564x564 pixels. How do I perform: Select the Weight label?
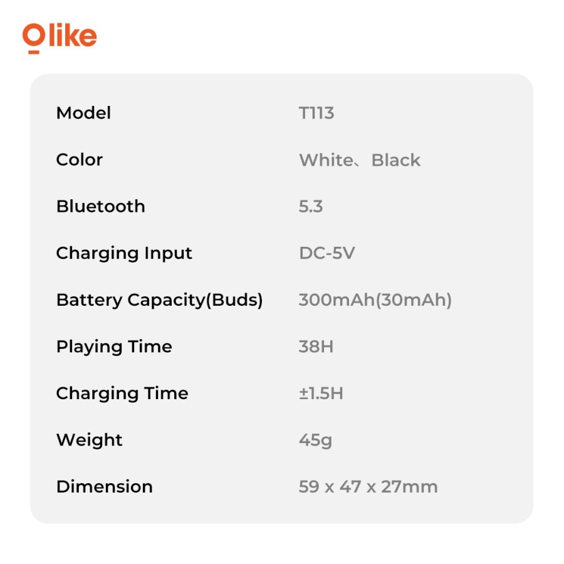[89, 440]
